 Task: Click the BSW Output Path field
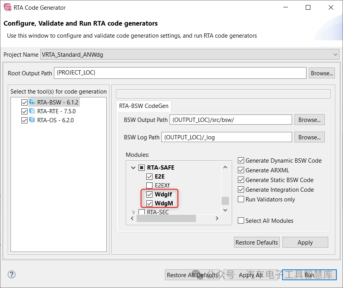click(x=231, y=120)
